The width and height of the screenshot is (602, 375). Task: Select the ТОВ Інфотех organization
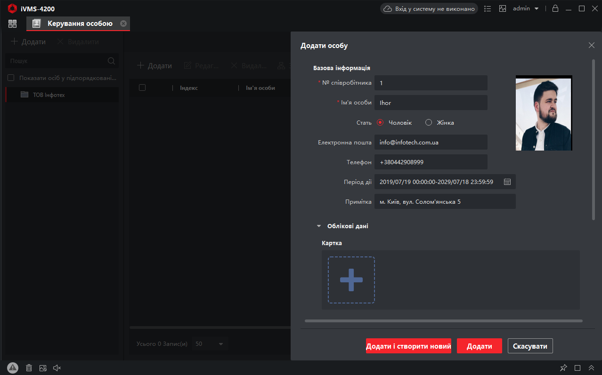(49, 95)
